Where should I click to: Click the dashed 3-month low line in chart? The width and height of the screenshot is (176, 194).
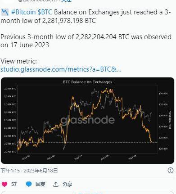coord(87,142)
